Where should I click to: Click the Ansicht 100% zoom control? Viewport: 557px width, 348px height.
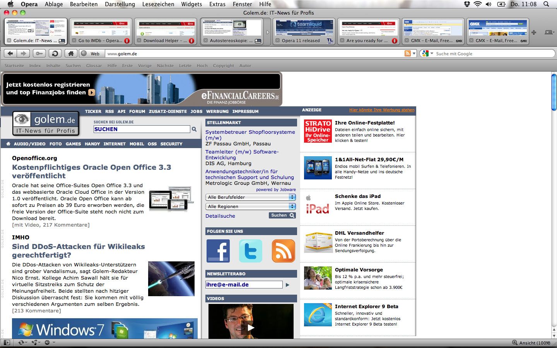tap(531, 343)
